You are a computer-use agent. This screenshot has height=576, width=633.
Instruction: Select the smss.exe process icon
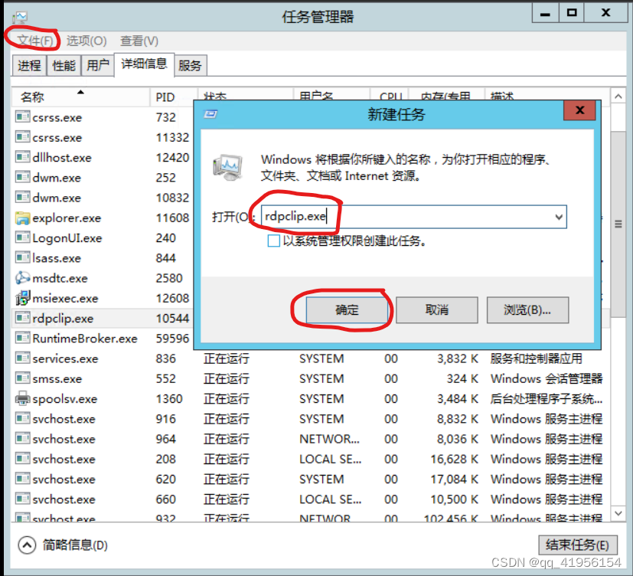23,378
